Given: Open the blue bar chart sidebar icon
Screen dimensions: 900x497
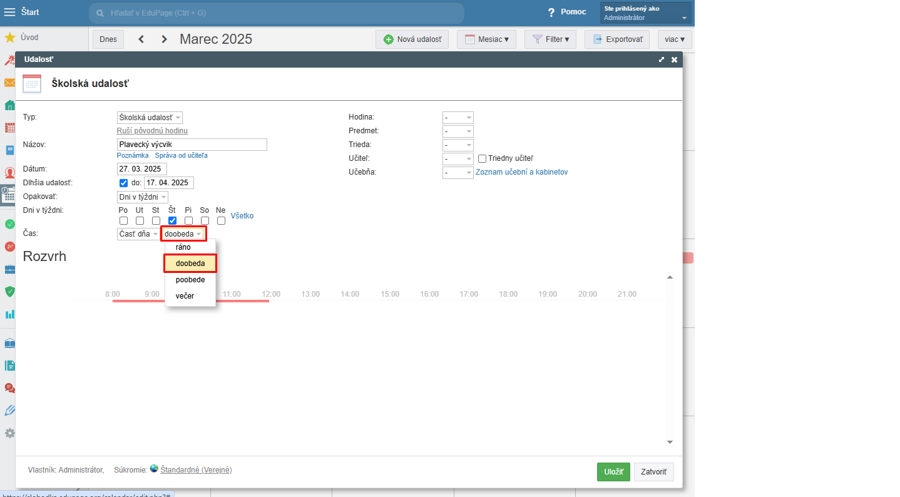Looking at the screenshot, I should coord(10,314).
